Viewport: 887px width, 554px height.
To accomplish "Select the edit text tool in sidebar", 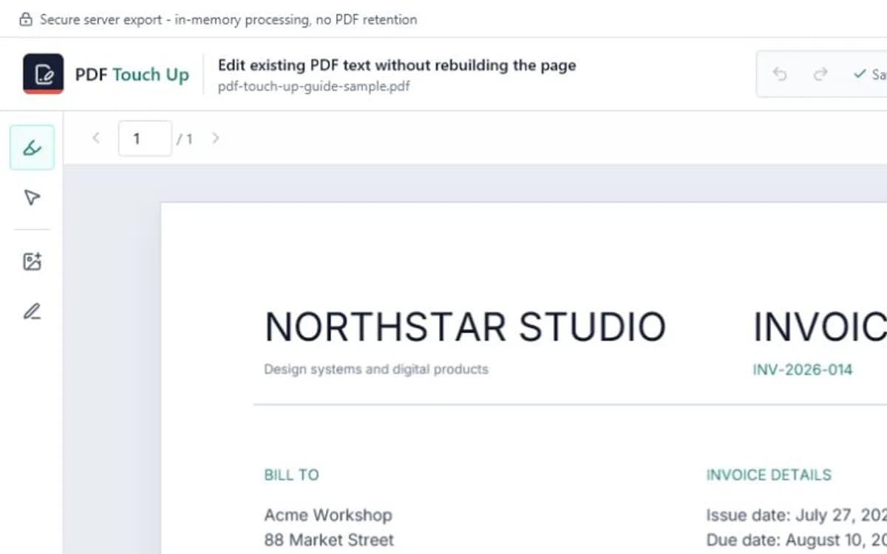I will pyautogui.click(x=32, y=148).
